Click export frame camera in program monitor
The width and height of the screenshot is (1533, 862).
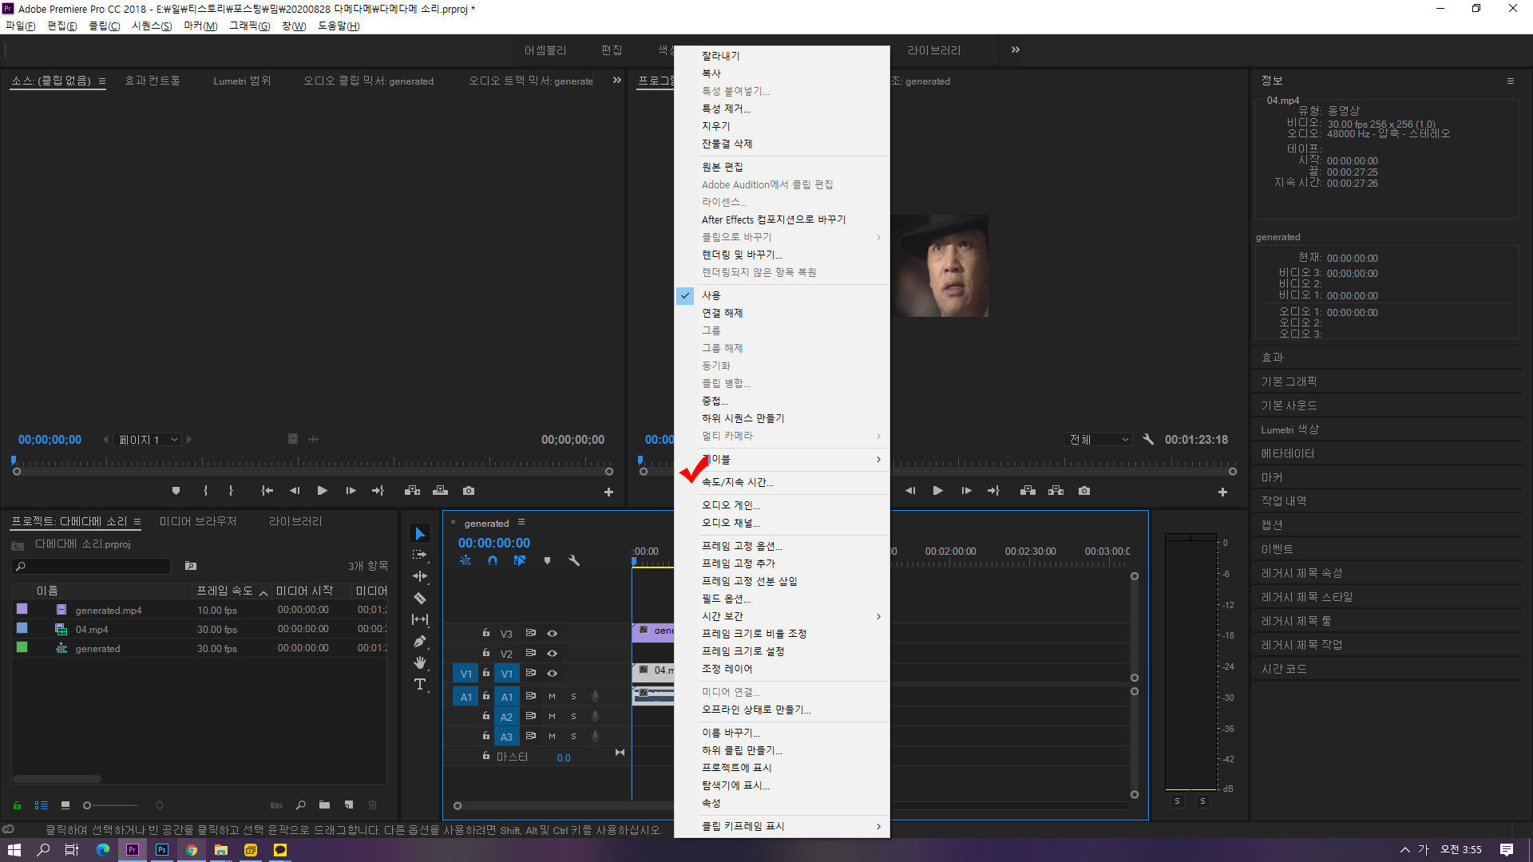point(1084,491)
